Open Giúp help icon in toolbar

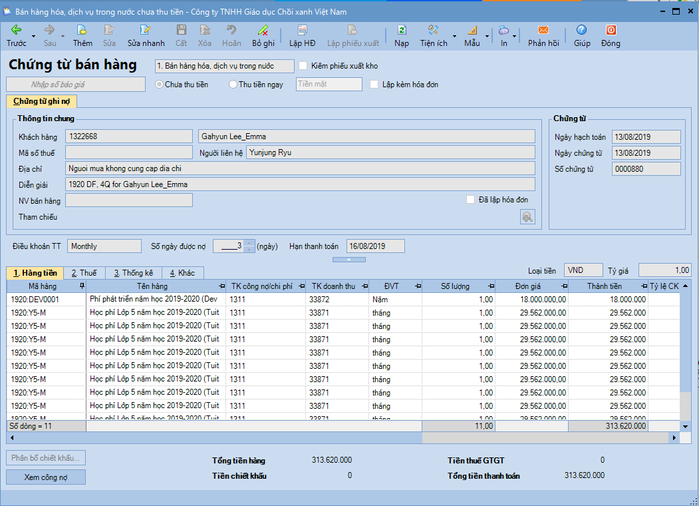582,30
